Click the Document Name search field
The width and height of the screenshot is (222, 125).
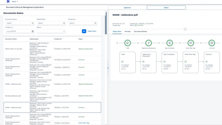click(x=20, y=23)
